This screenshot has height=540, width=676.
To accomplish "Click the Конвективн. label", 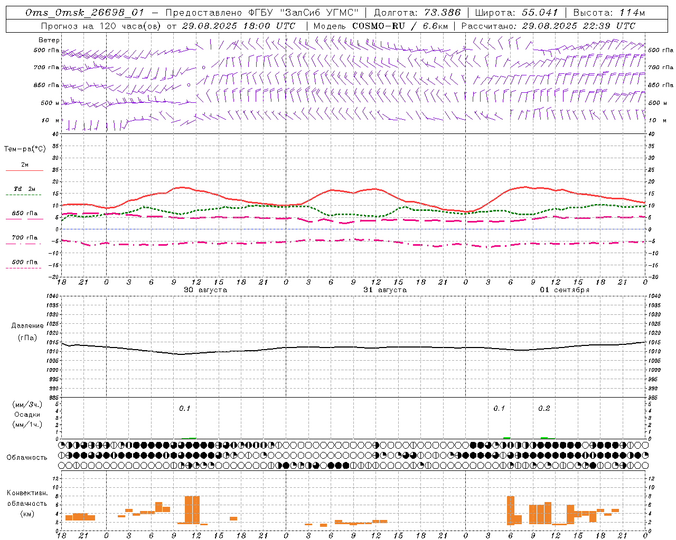I will pos(27,493).
